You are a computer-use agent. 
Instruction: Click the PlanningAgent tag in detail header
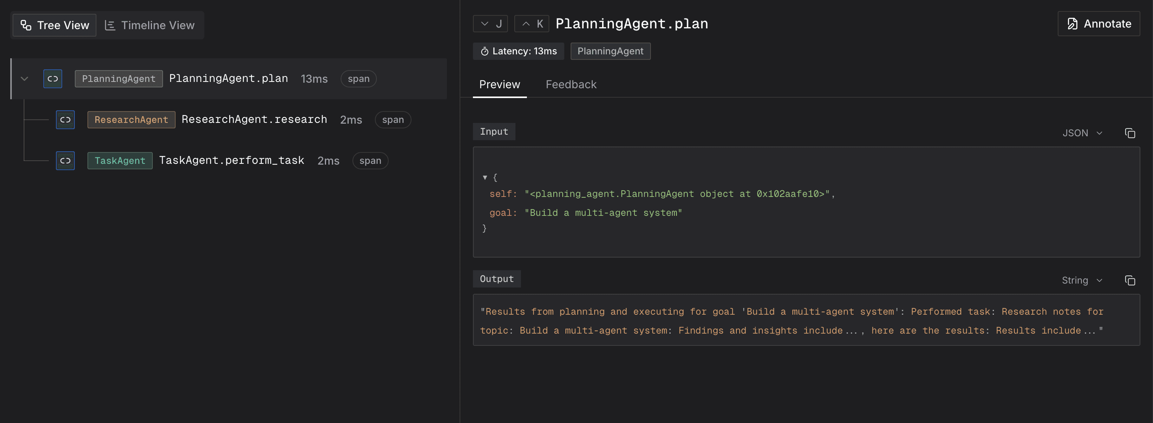click(610, 52)
